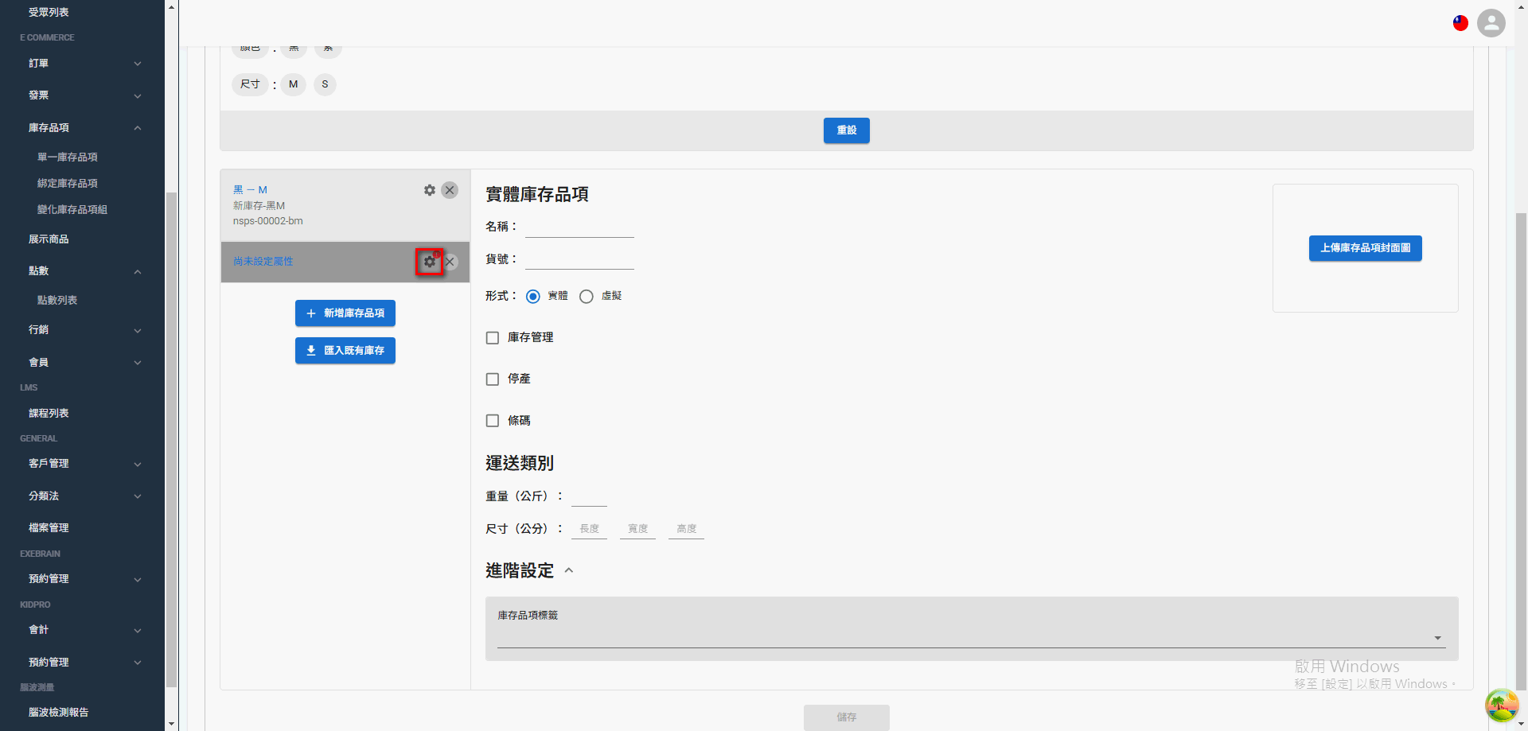Expand 預約管理 under the EXEBRAIN heading
Screen dimensions: 1528x731
138,580
